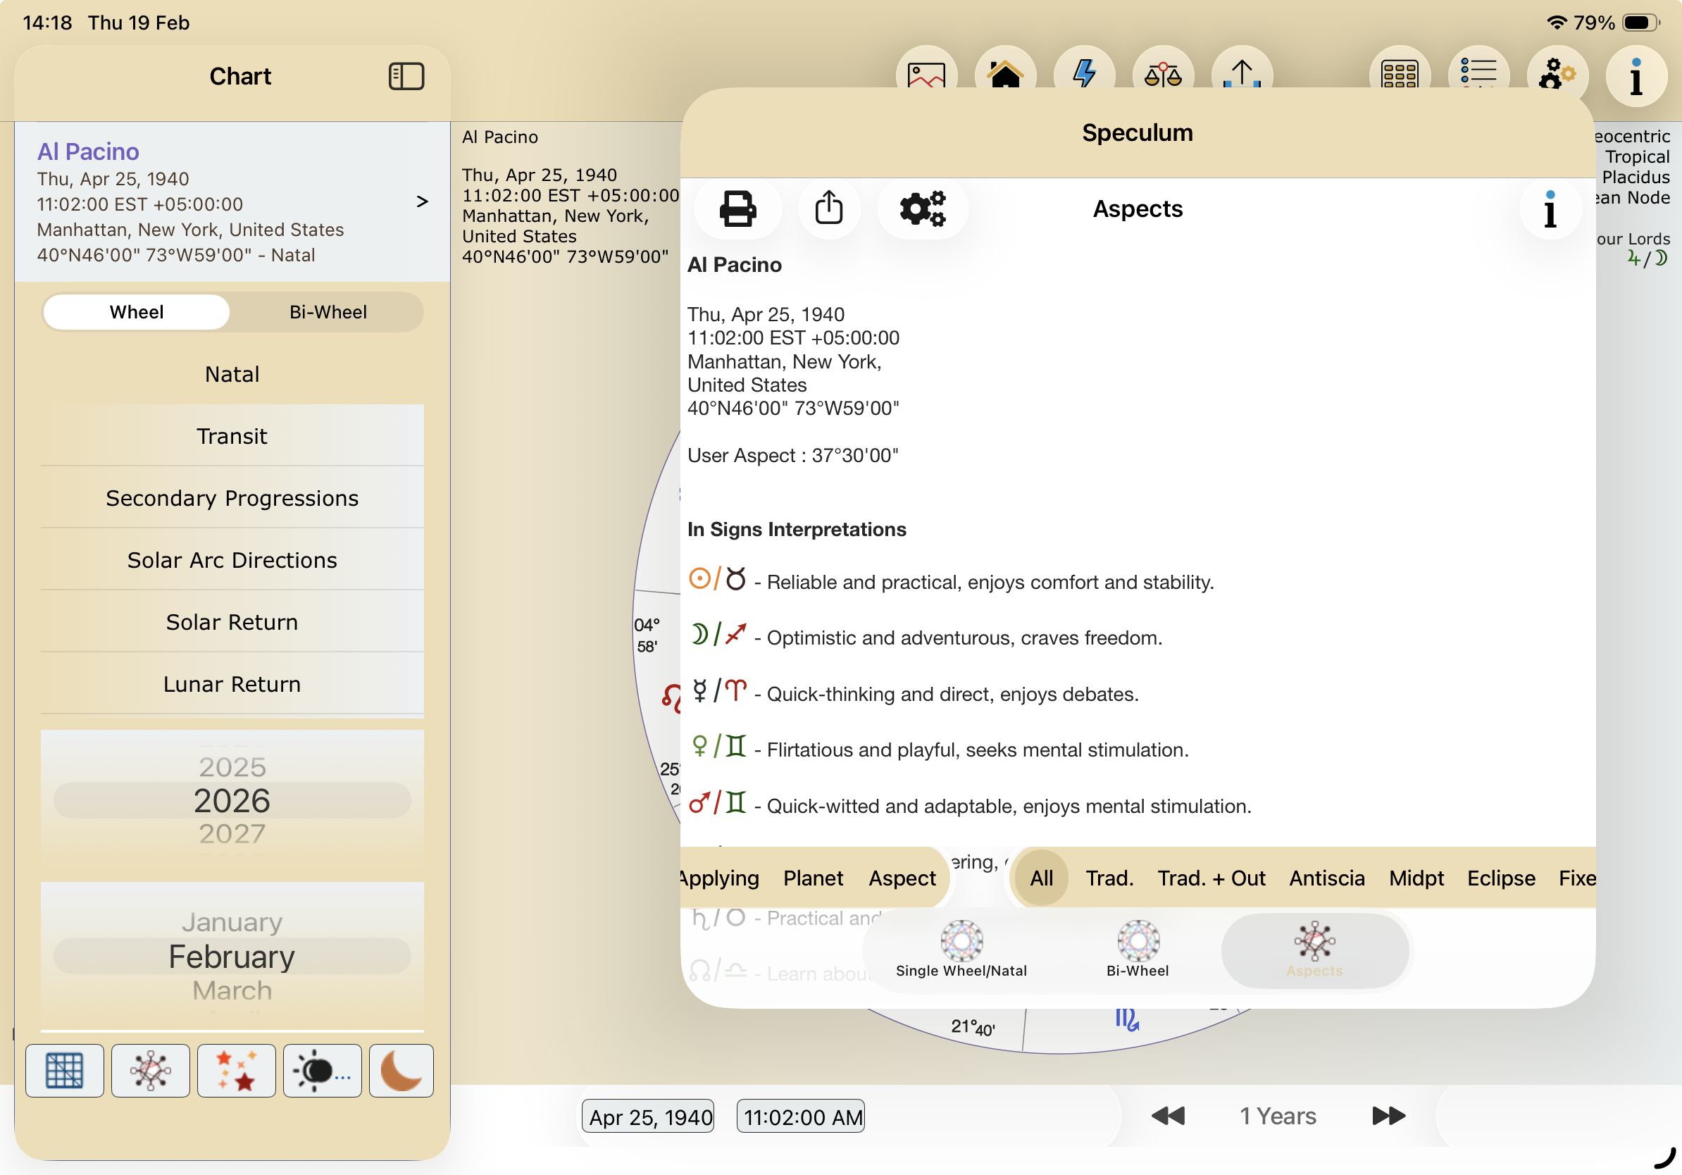Print the Speculum aspects report

pyautogui.click(x=737, y=209)
